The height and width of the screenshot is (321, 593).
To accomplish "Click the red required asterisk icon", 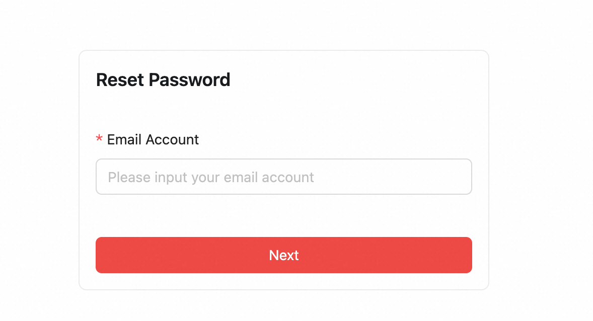I will pos(99,138).
